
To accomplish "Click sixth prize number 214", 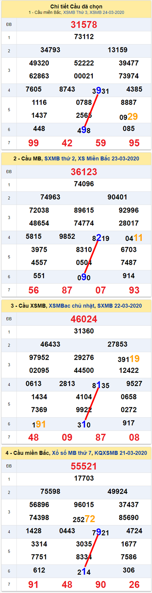I will [x=84, y=571].
